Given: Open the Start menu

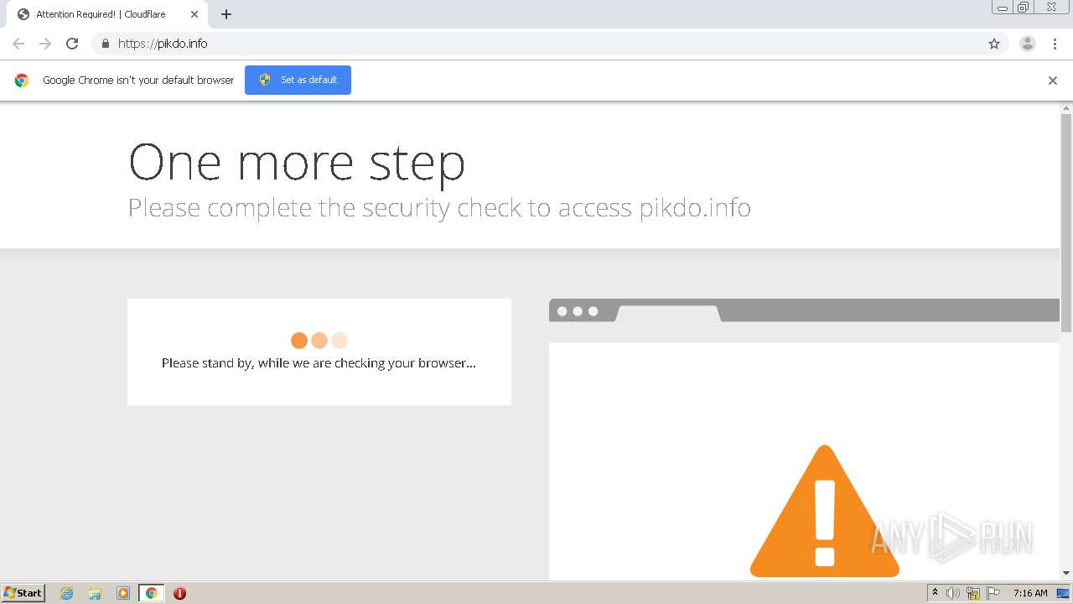Looking at the screenshot, I should click(23, 593).
